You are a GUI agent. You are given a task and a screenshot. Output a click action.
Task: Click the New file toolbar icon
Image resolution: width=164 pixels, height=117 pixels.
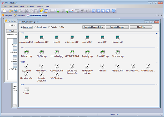click(4, 11)
